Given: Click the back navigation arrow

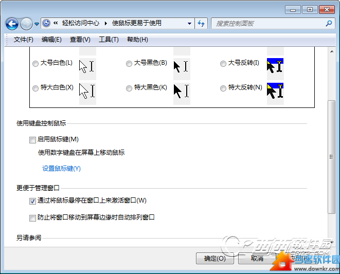Looking at the screenshot, I should (12, 24).
